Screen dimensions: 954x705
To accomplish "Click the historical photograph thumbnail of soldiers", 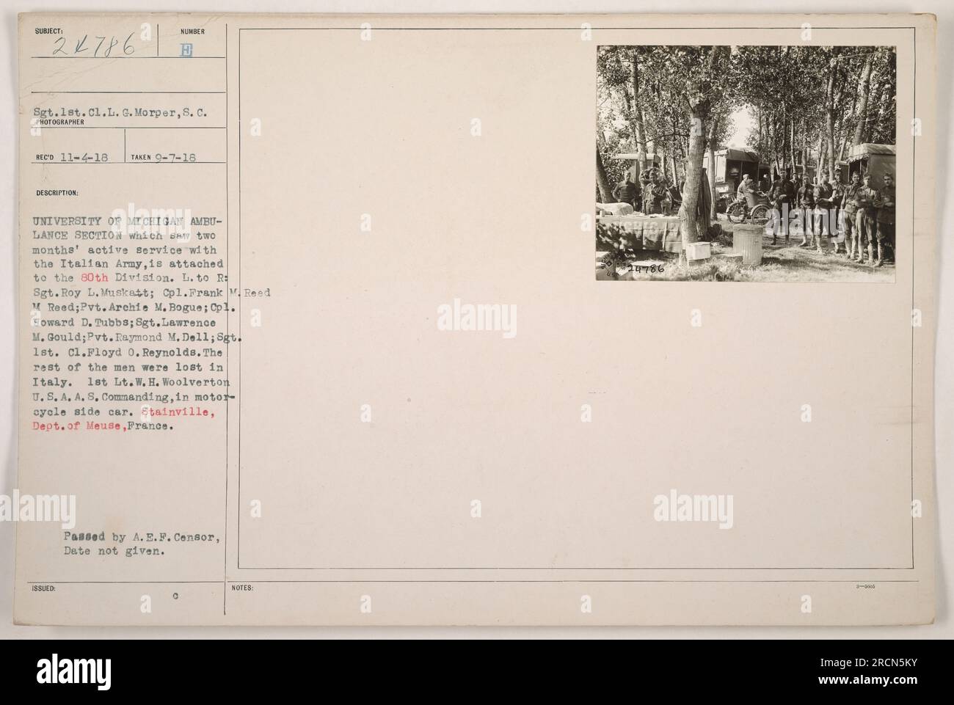I will pyautogui.click(x=746, y=164).
